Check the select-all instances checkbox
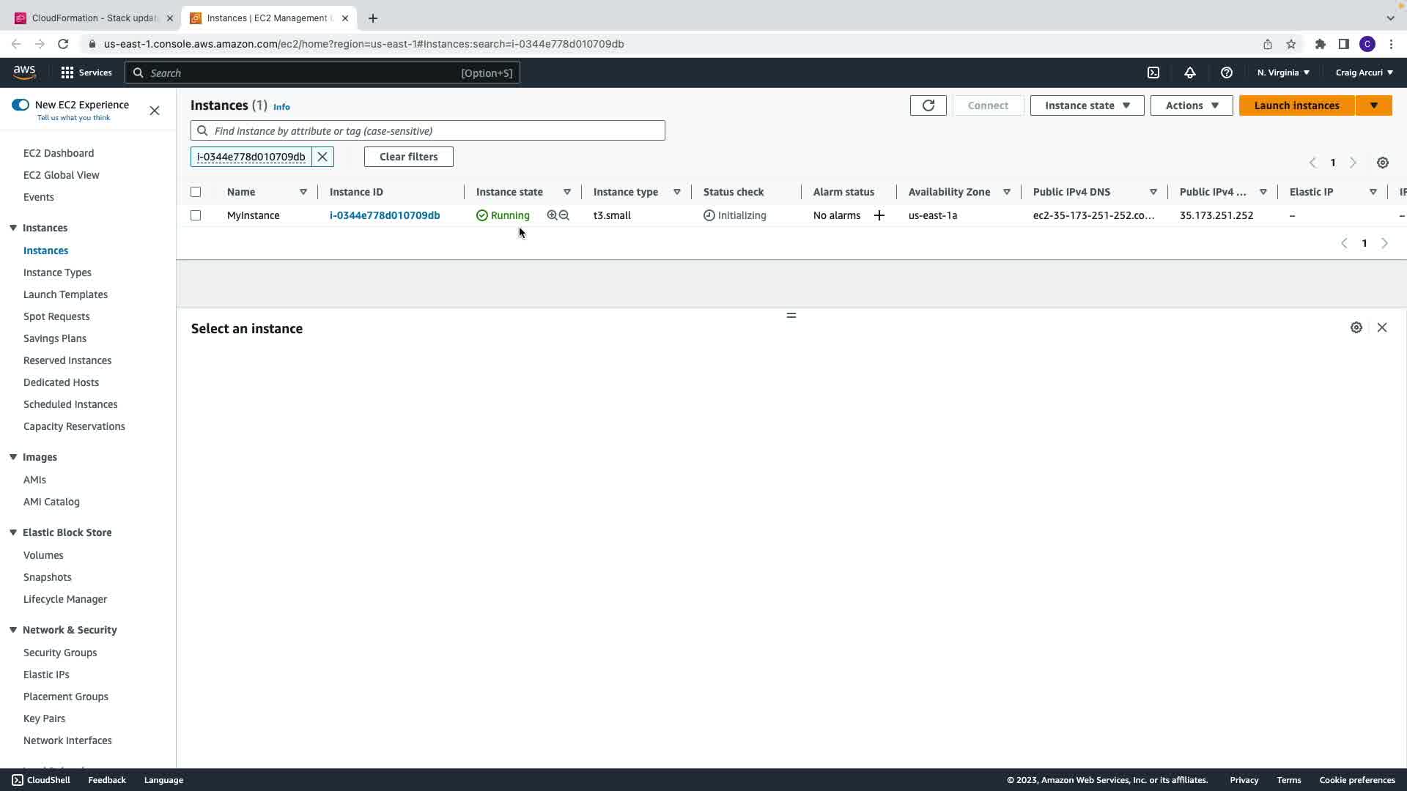This screenshot has height=791, width=1407. [x=196, y=192]
